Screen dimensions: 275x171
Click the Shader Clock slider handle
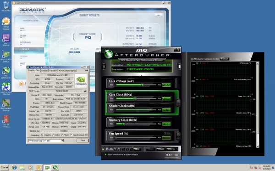point(151,109)
